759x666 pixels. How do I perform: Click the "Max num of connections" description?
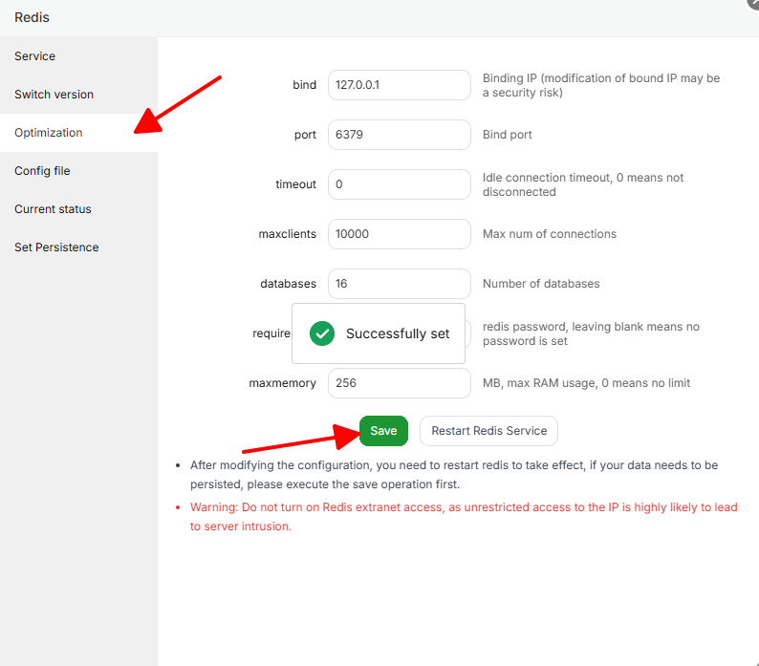550,234
